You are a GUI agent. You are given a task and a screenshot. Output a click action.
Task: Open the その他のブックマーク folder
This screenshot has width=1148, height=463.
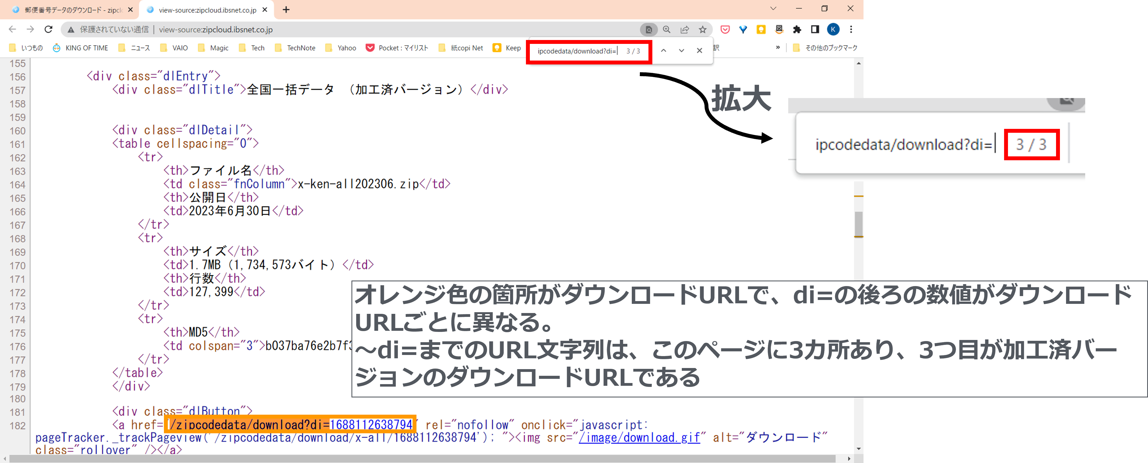825,48
